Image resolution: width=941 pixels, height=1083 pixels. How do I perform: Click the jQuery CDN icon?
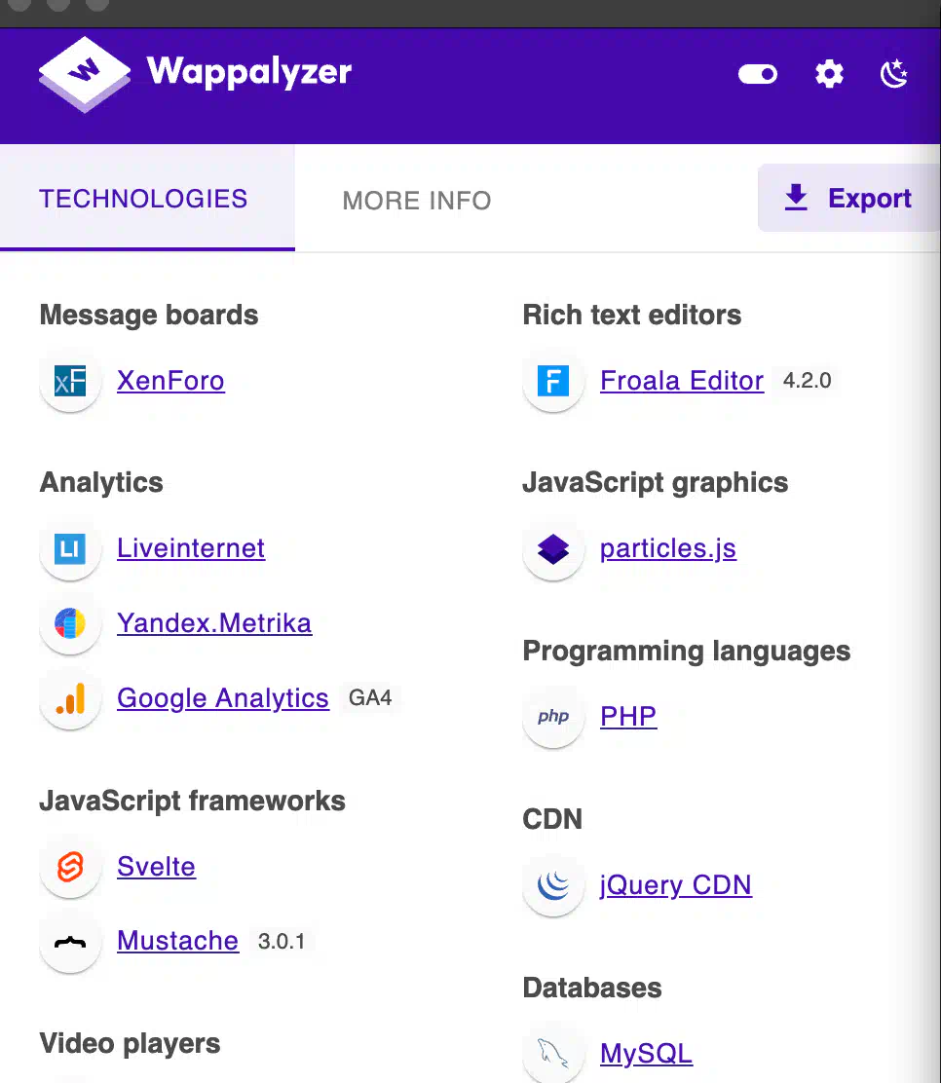coord(553,884)
